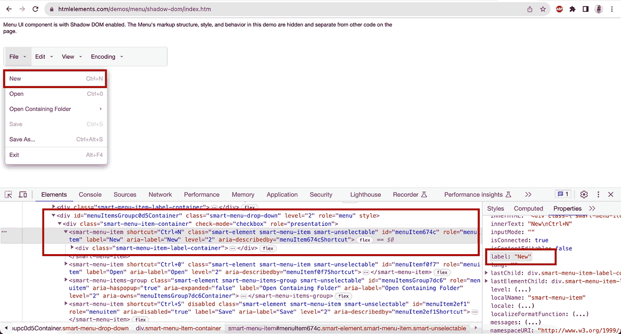
Task: Open the Recorder tab
Action: [x=410, y=194]
